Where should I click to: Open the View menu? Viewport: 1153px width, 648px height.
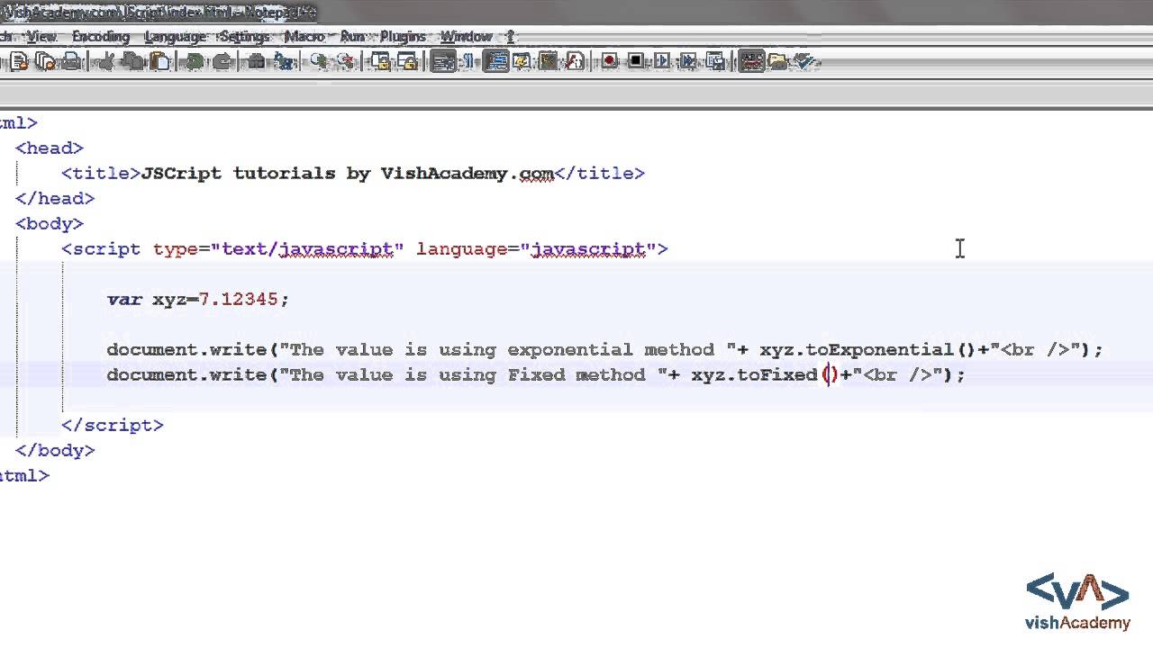pyautogui.click(x=41, y=36)
